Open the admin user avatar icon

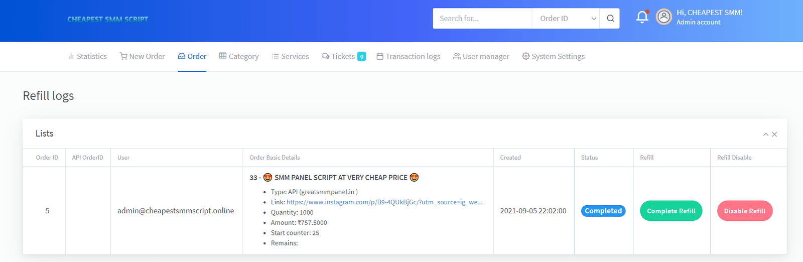(x=664, y=17)
